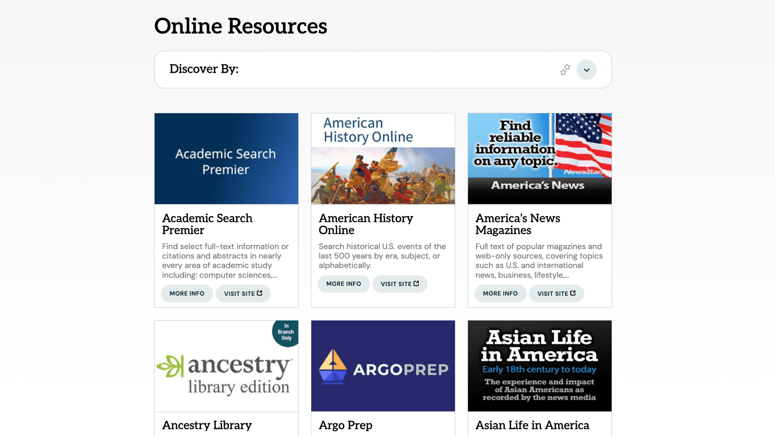Visit the American History Online site
This screenshot has width=775, height=436.
[400, 284]
